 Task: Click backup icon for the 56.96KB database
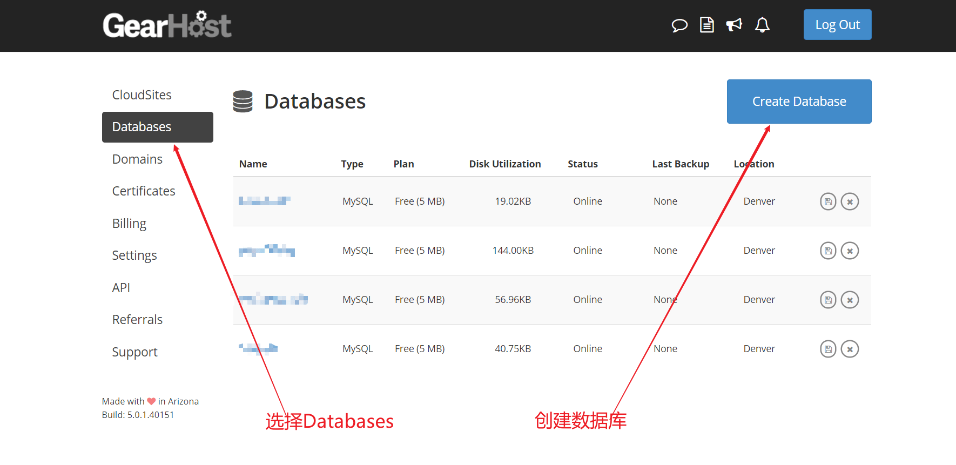[828, 300]
